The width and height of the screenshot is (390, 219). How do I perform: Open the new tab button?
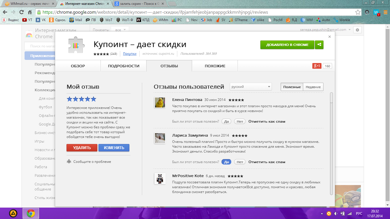point(172,4)
